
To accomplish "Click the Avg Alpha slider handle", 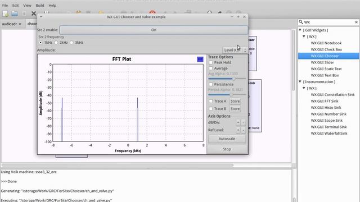I will (x=234, y=79).
